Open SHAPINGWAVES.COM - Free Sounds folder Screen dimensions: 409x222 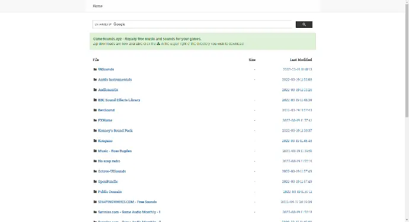point(127,202)
